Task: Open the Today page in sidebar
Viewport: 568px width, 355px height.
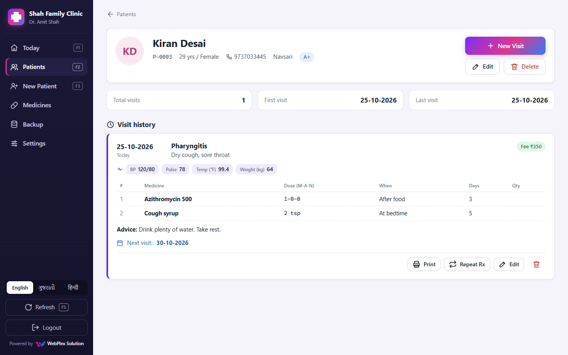Action: (47, 48)
